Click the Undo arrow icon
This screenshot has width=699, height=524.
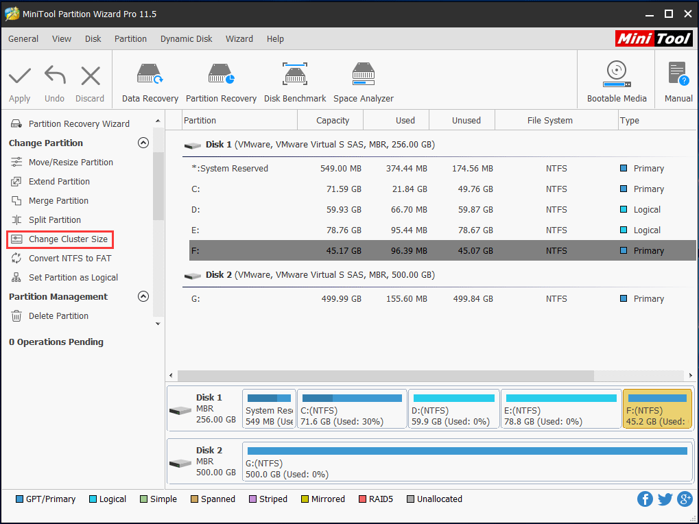(55, 75)
